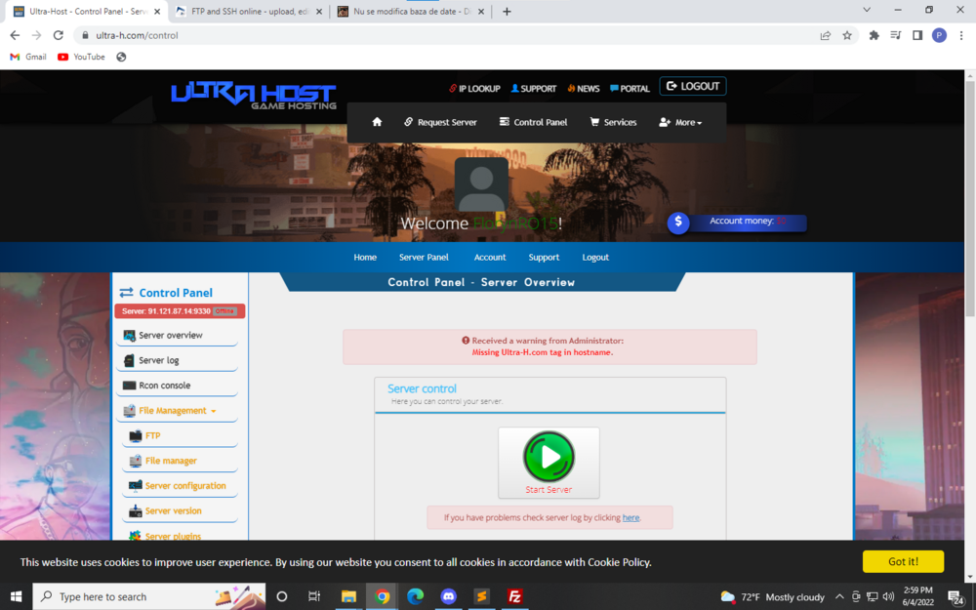
Task: Click the browser back arrow
Action: point(15,35)
